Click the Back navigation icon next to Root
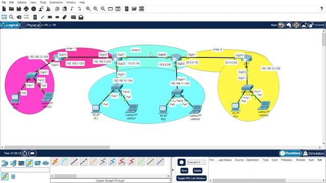Screen dimensions: 326x183 [x=281, y=25]
